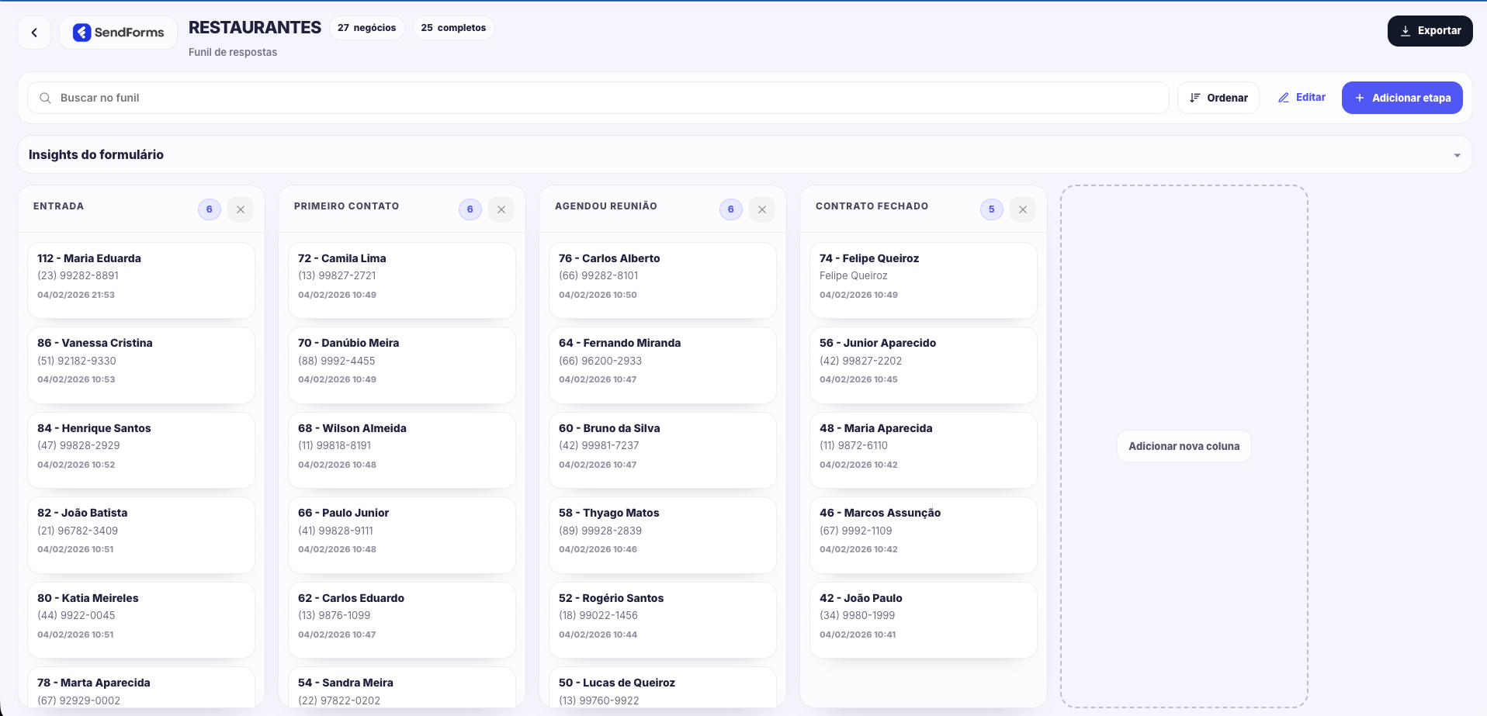The height and width of the screenshot is (716, 1487).
Task: Click the plus icon on Adicionar etapa
Action: [x=1359, y=98]
